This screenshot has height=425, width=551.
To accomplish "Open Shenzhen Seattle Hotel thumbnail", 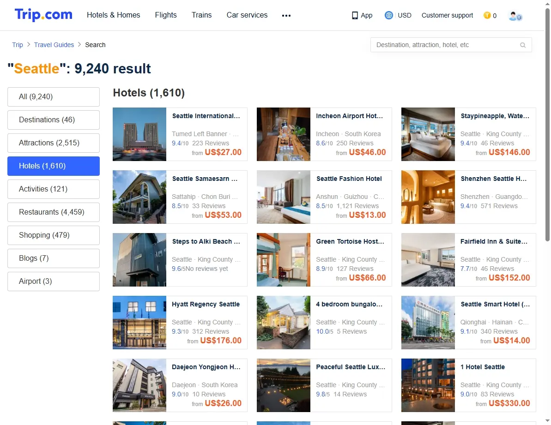I will point(428,197).
